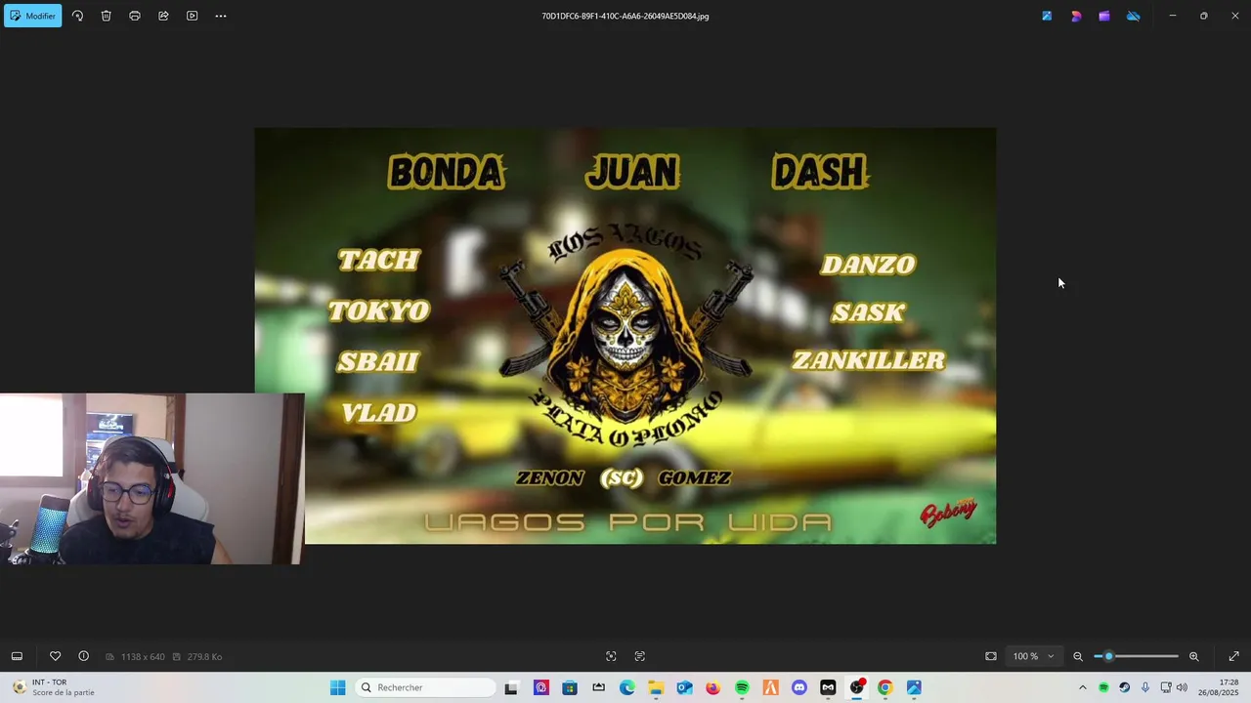Click the Modifier edit button

pyautogui.click(x=32, y=16)
